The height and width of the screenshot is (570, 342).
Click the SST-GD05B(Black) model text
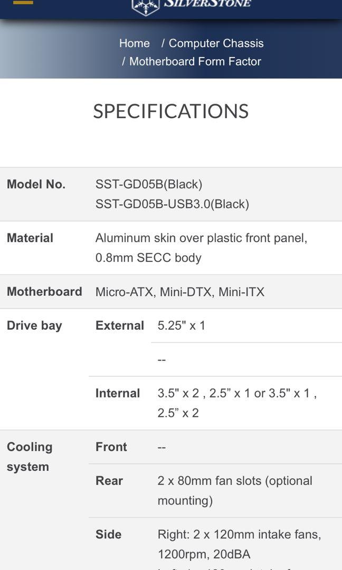point(149,184)
